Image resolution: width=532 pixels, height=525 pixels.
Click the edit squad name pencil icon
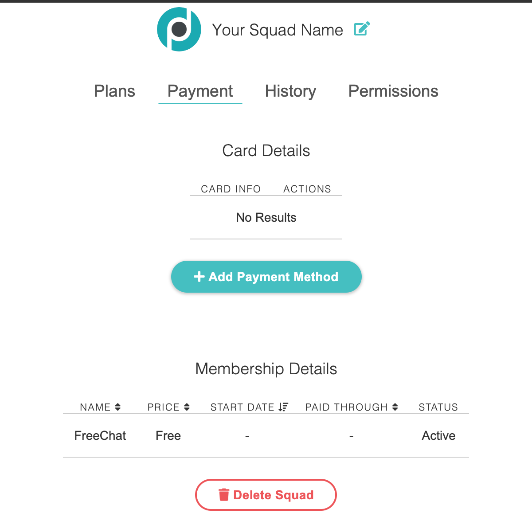click(362, 29)
